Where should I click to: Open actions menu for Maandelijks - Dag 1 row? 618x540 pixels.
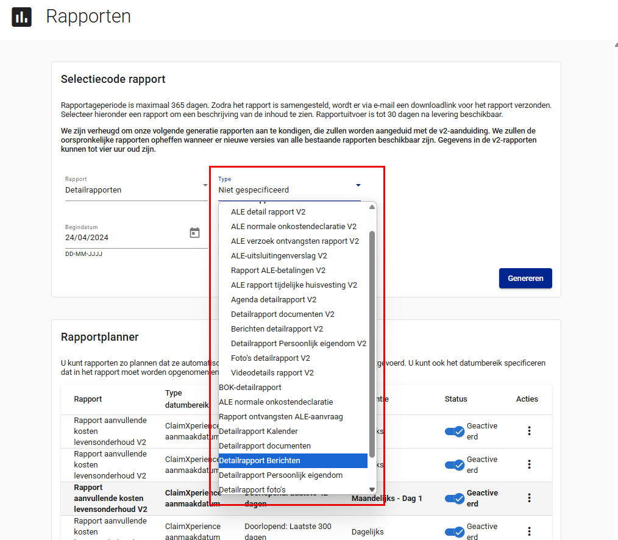[529, 498]
